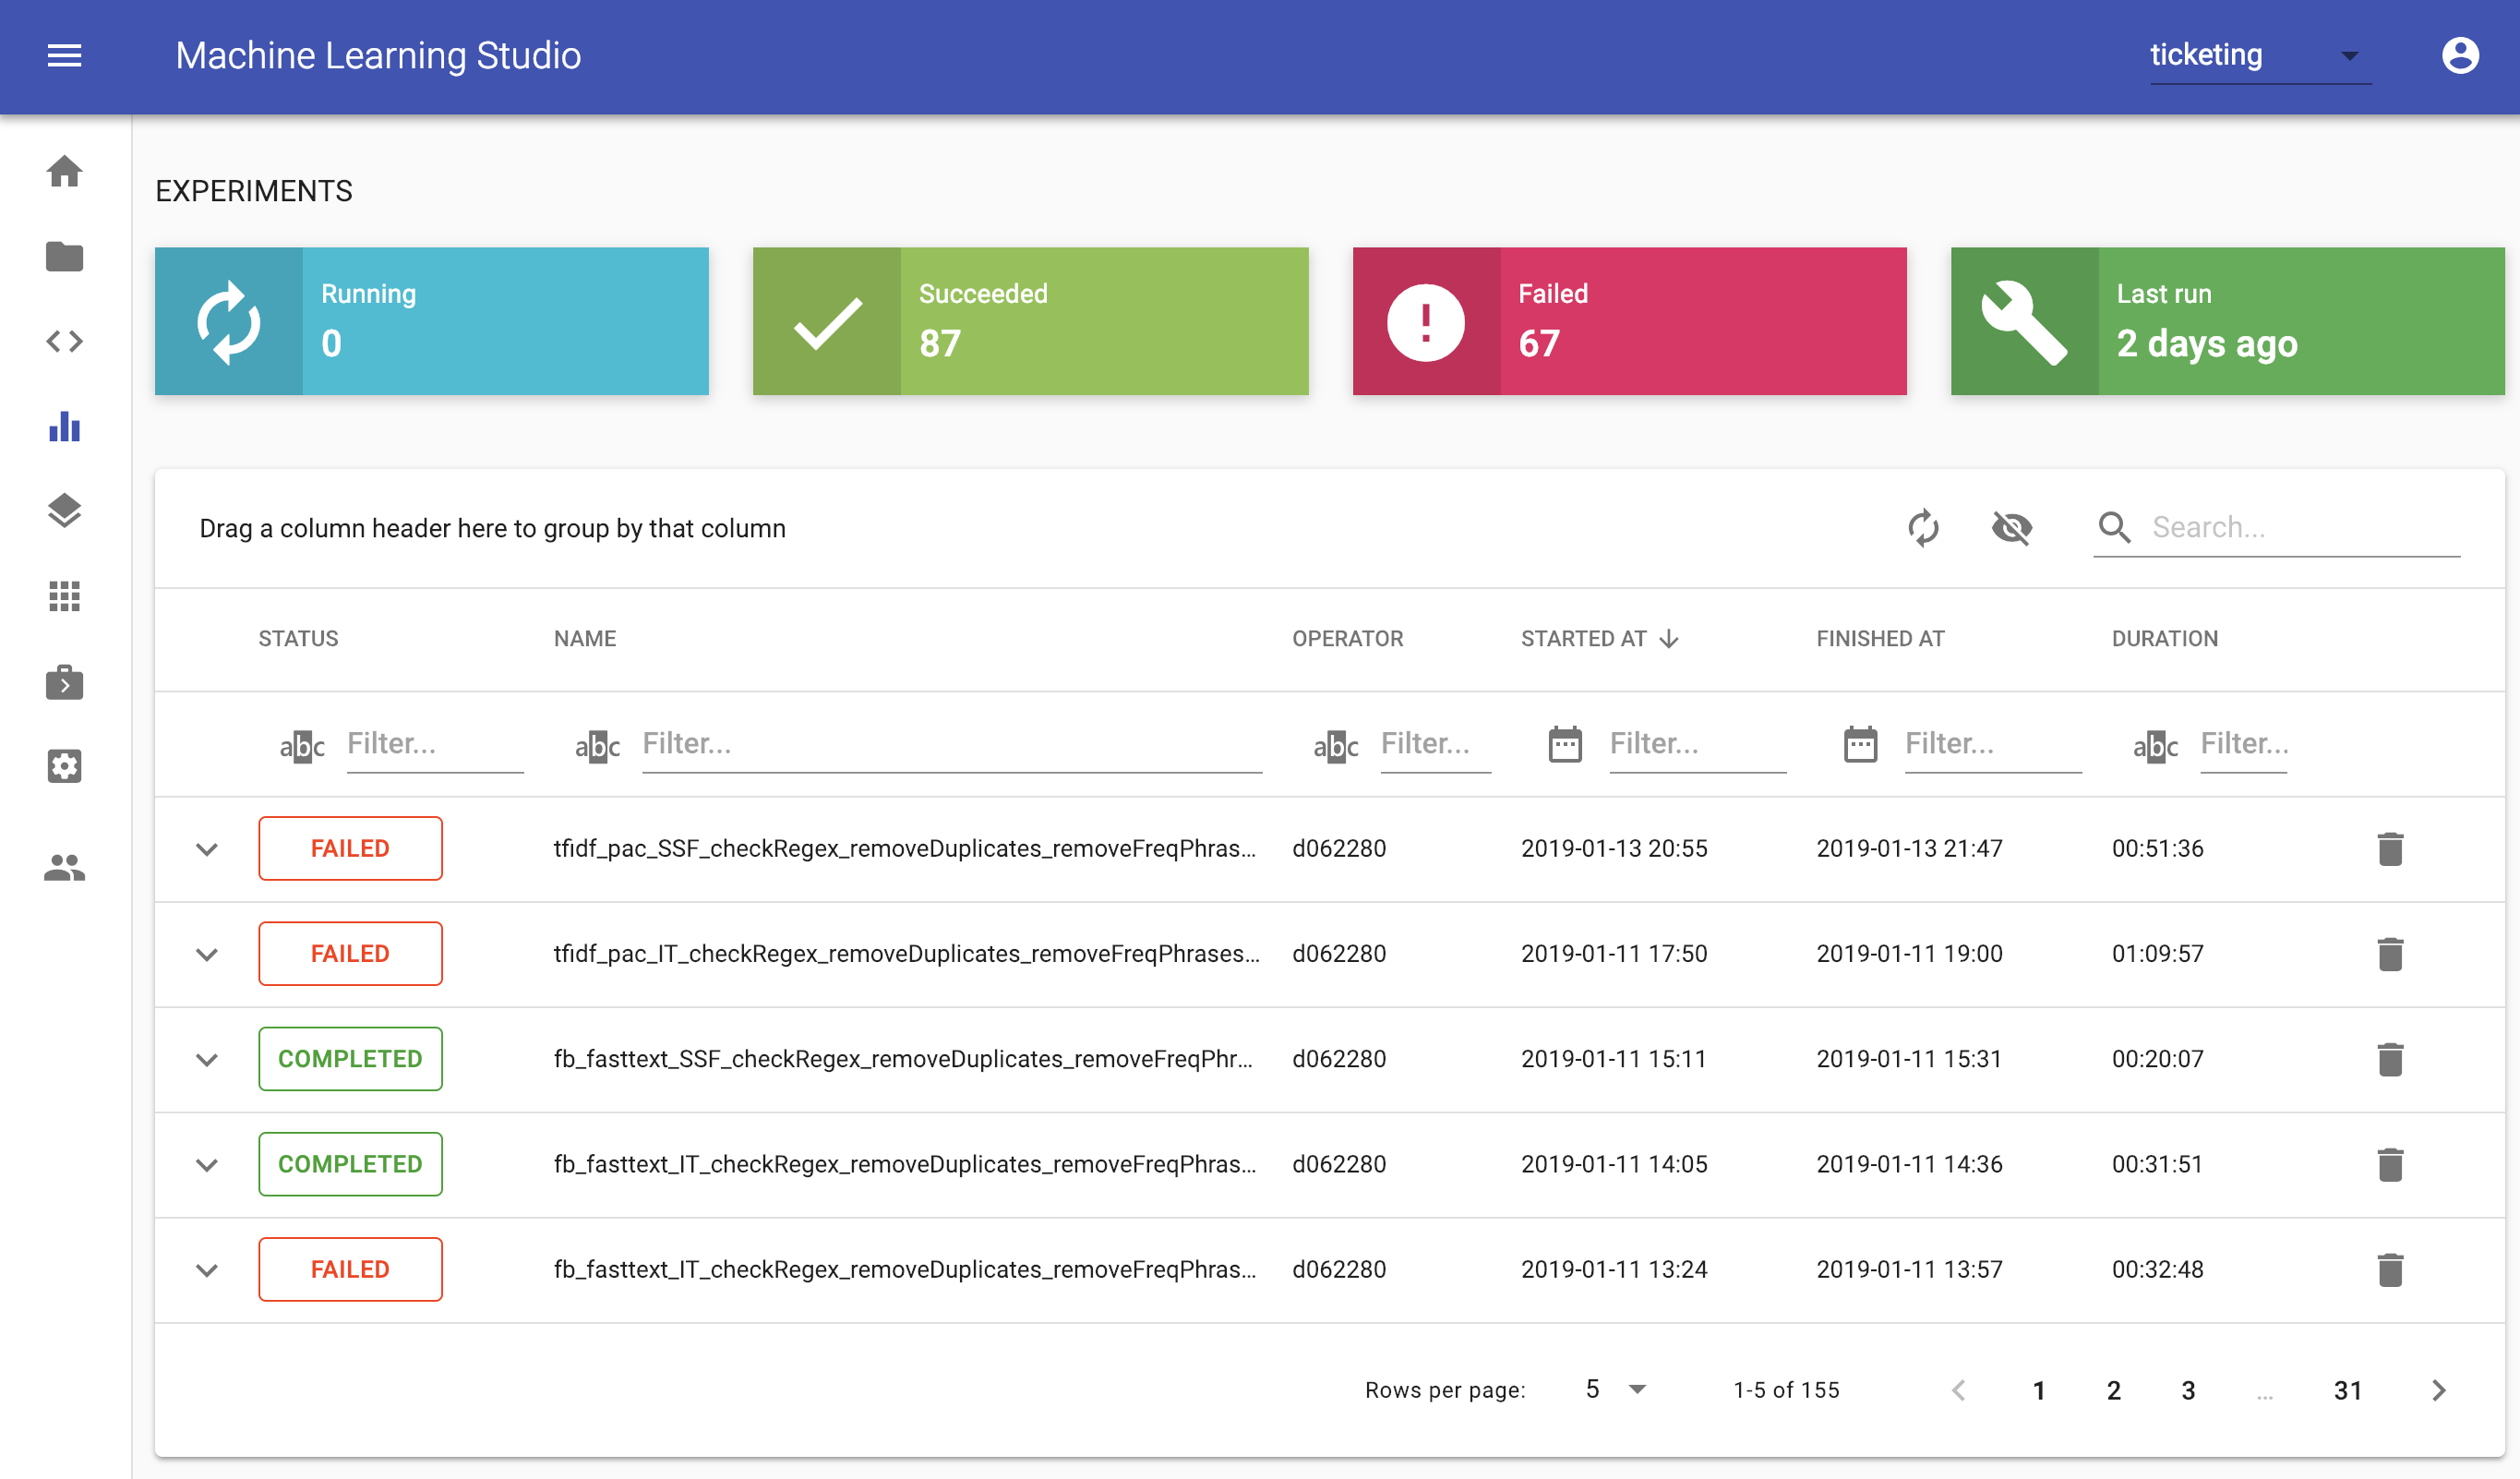Image resolution: width=2520 pixels, height=1479 pixels.
Task: Delete the 00:51:36 duration experiment
Action: (2389, 849)
